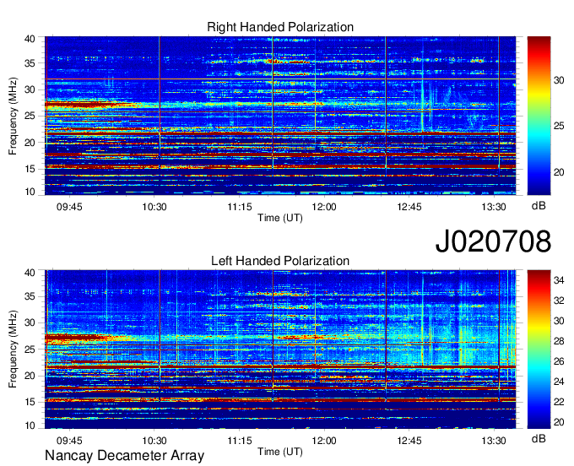
Task: Click the 12:00 tick under the upper plot
Action: point(324,207)
